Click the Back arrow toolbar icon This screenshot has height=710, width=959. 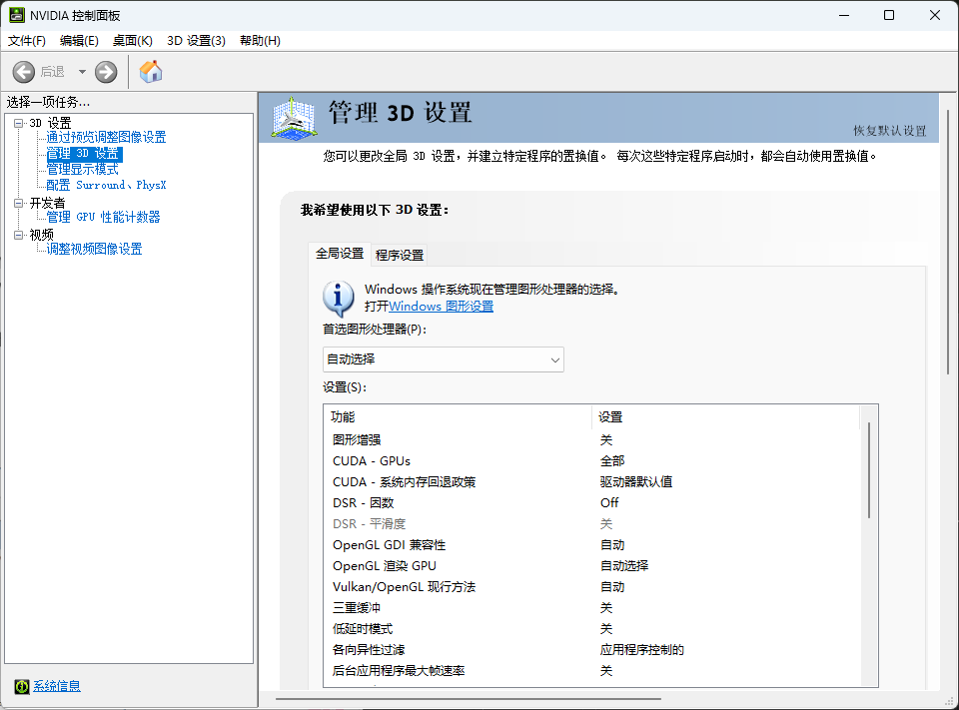pyautogui.click(x=24, y=72)
